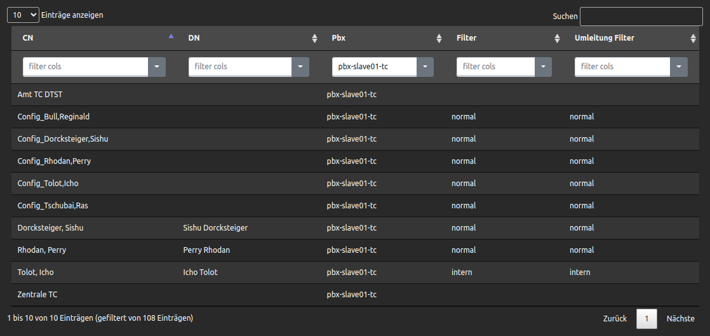
Task: Open the CN filter dropdown arrow
Action: click(x=157, y=67)
